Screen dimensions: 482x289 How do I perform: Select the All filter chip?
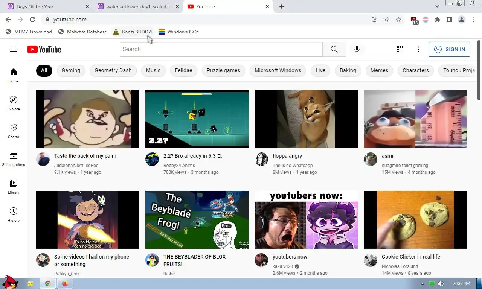44,70
